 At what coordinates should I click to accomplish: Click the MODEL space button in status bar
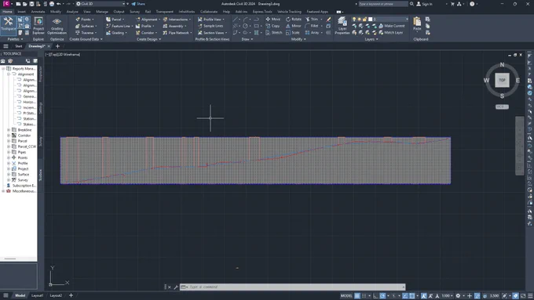[346, 295]
